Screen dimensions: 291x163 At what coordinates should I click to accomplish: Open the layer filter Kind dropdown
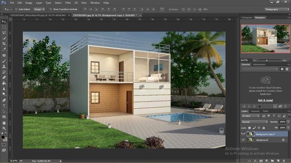[251, 116]
